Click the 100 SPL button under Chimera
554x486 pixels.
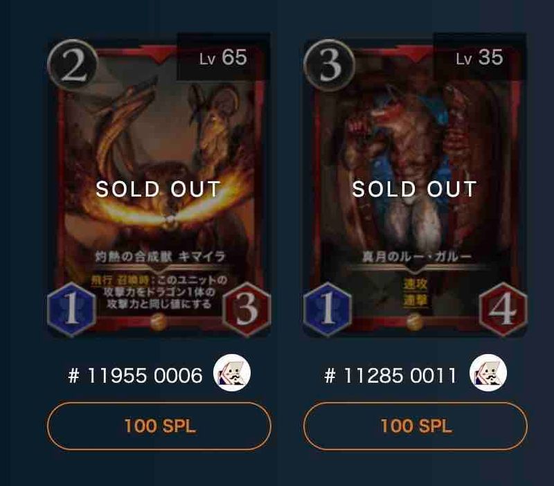pos(159,426)
